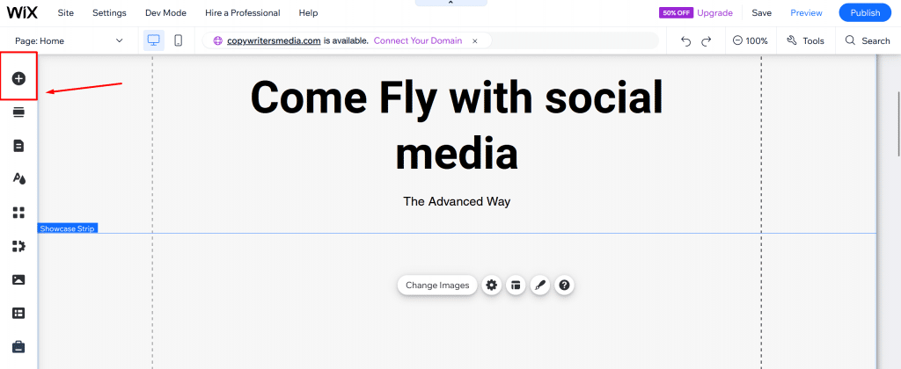Open the Add Section sidebar icon
The width and height of the screenshot is (901, 369).
18,112
